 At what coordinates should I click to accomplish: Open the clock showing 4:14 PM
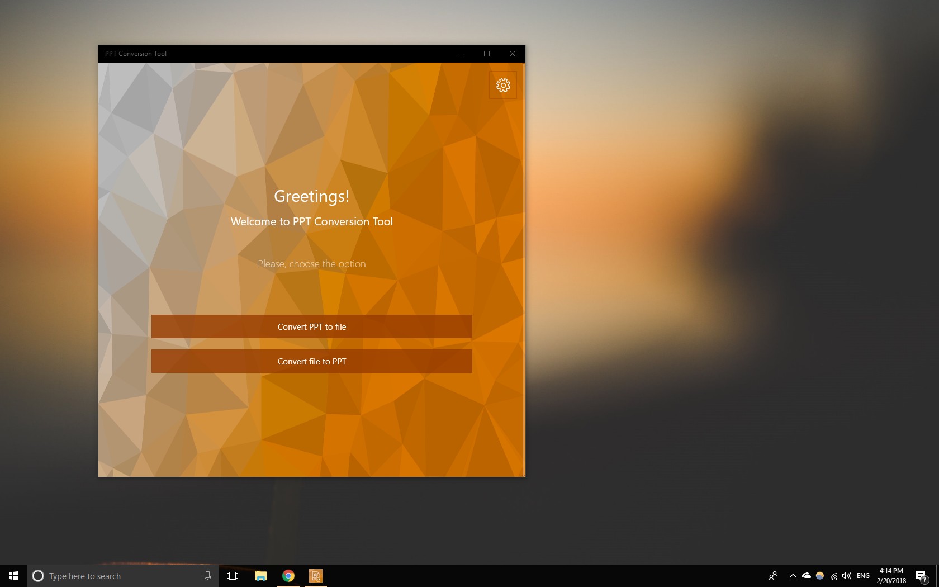point(891,576)
